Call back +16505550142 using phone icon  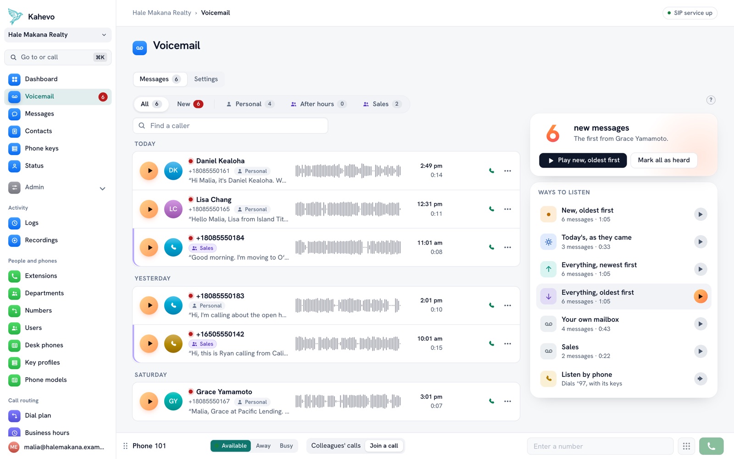pos(491,344)
